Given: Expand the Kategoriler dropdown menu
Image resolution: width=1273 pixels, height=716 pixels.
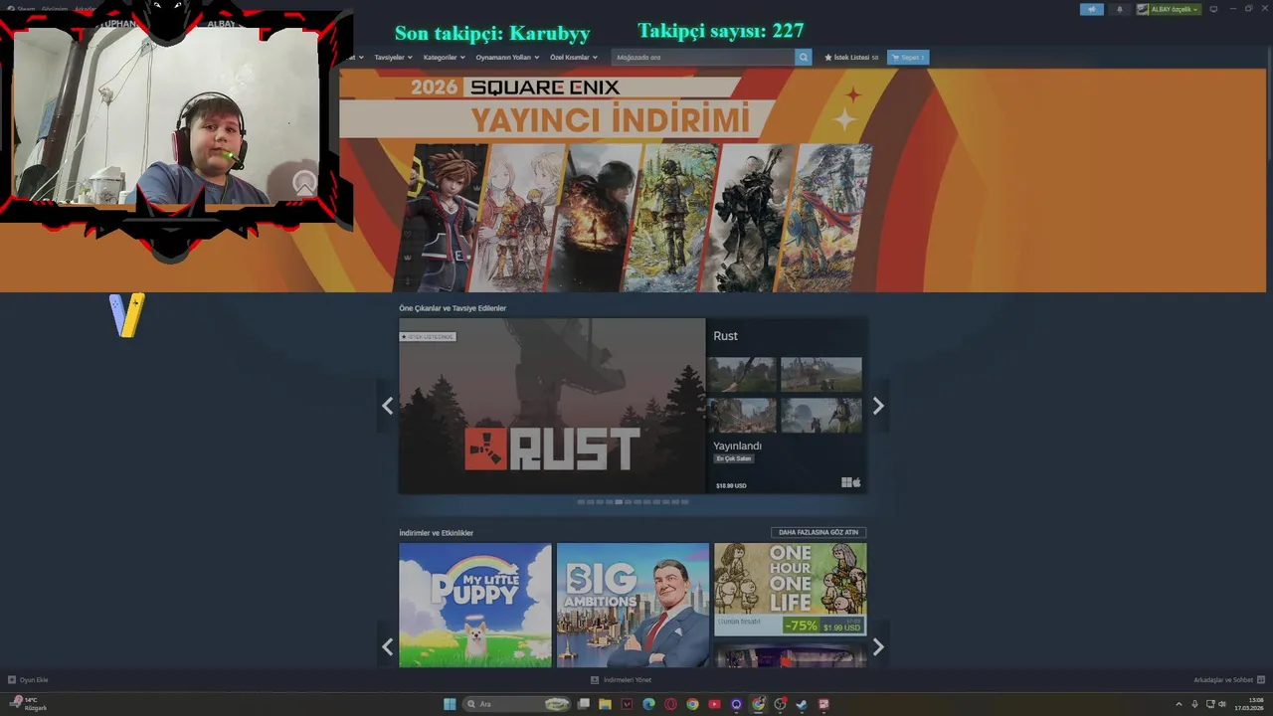Looking at the screenshot, I should pyautogui.click(x=444, y=57).
